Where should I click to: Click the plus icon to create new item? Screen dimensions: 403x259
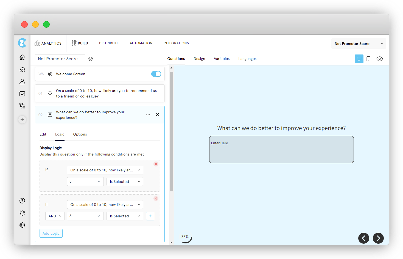coord(22,120)
